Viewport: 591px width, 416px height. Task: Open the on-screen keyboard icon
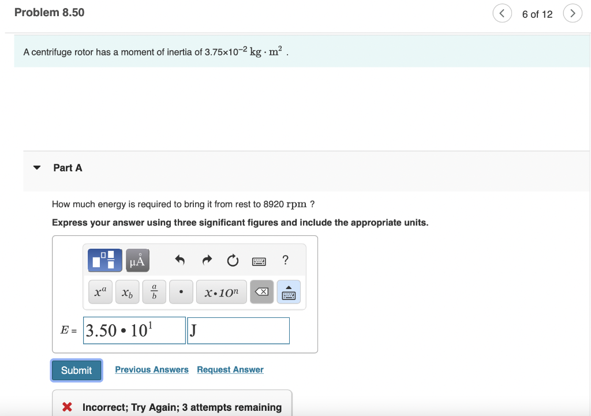[x=259, y=261]
